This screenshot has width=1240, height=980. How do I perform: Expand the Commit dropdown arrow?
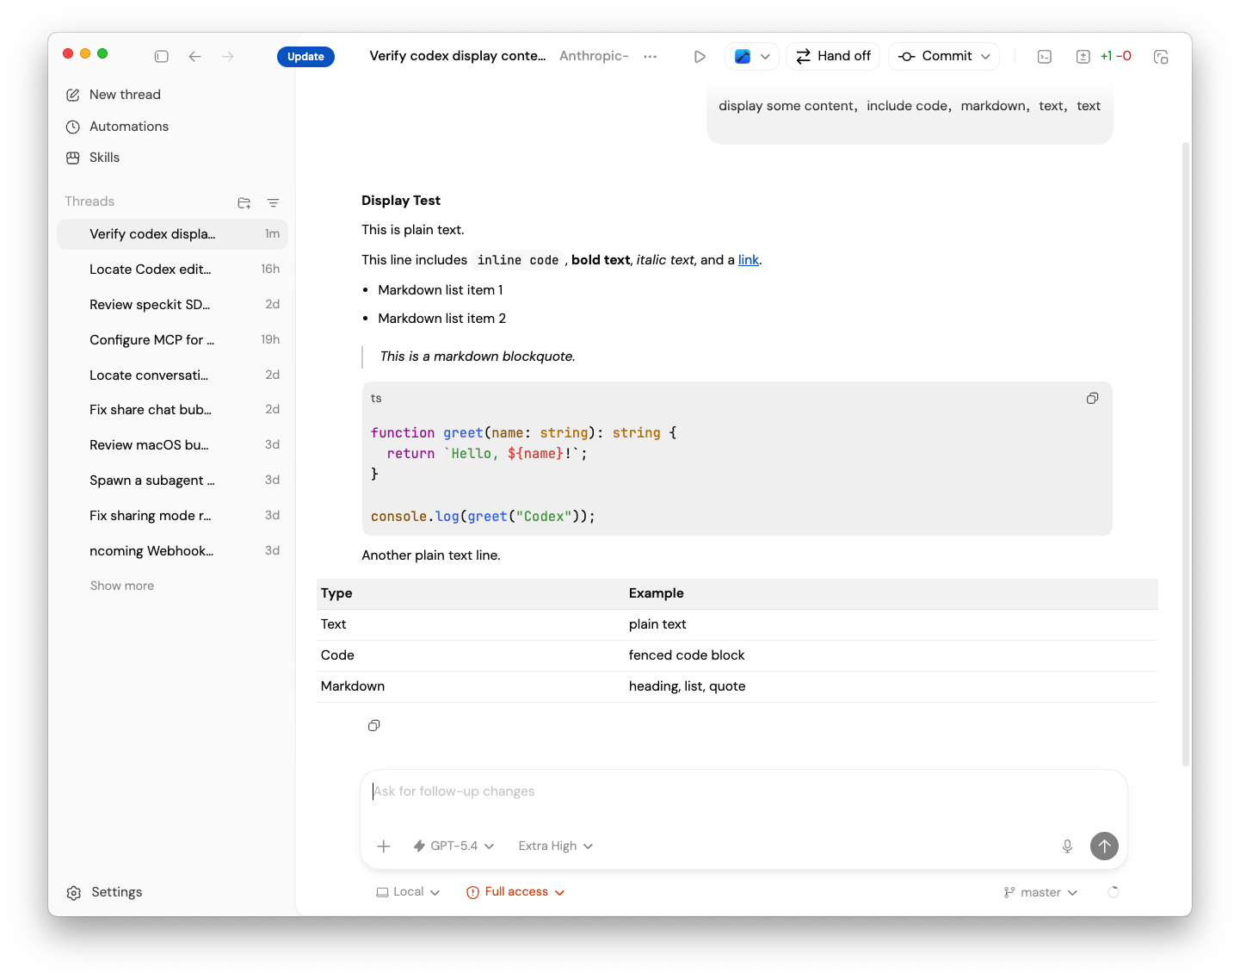986,56
